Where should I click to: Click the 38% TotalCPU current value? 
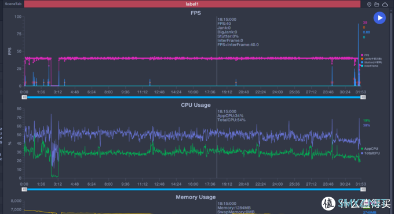click(x=366, y=125)
